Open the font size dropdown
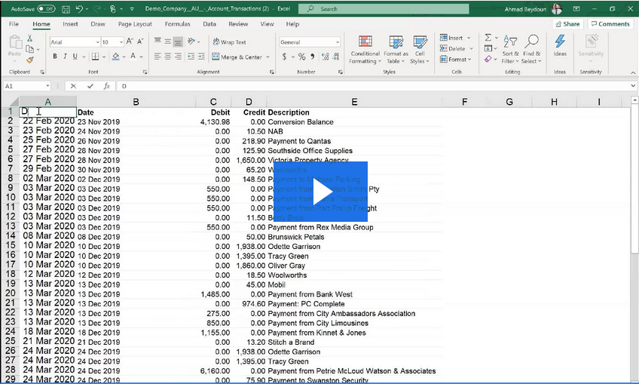 tap(121, 42)
